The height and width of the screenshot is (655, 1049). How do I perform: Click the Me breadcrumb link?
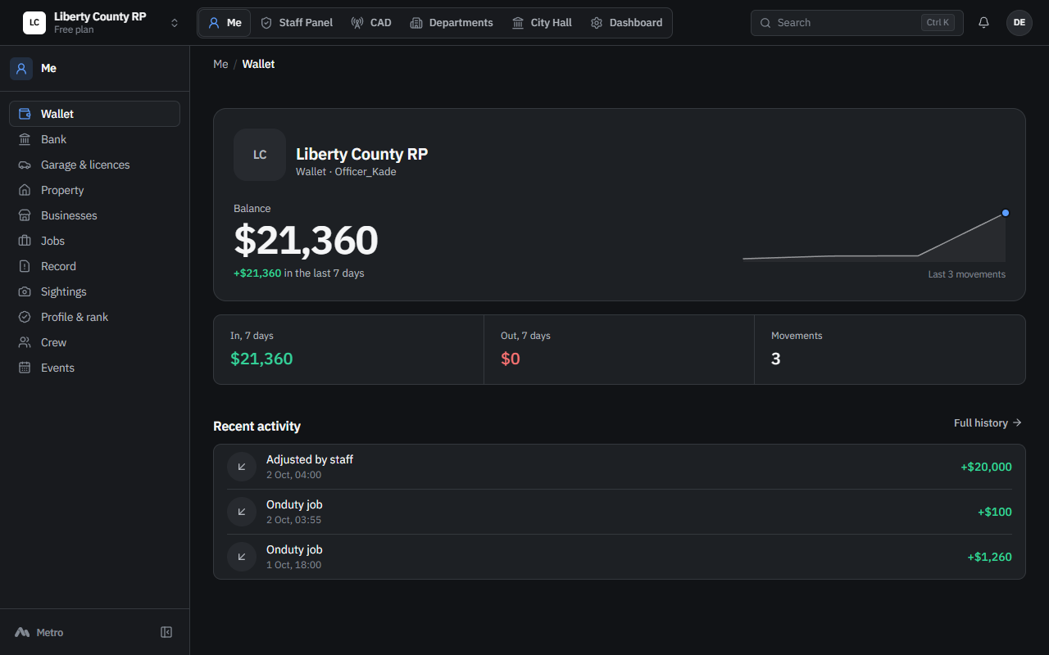pyautogui.click(x=220, y=64)
